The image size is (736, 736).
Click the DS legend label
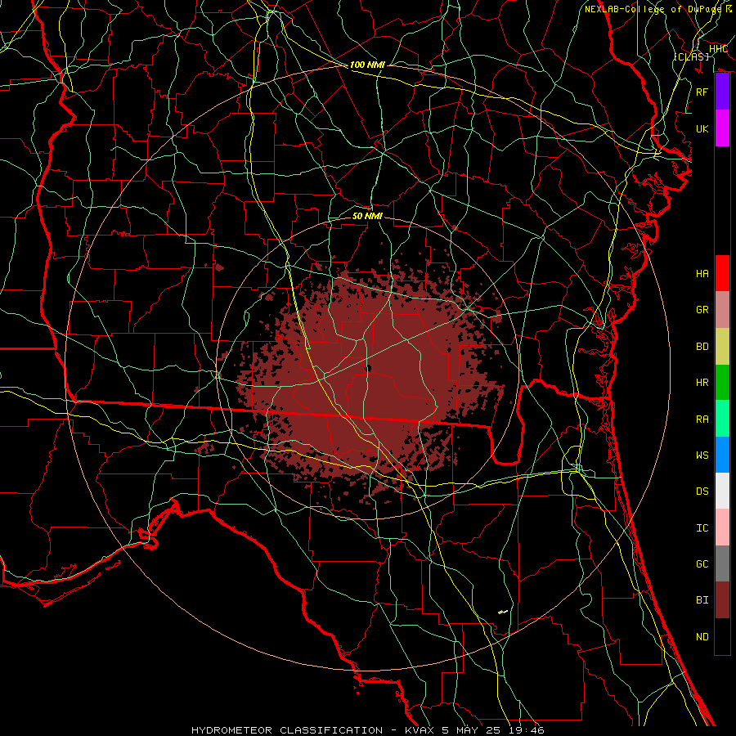coord(702,491)
